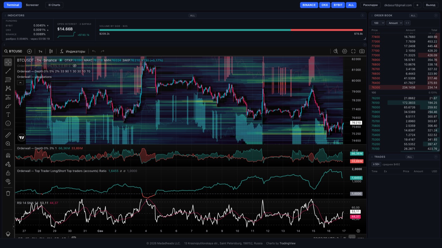Open the Charts tab
The width and height of the screenshot is (442, 248).
[x=54, y=5]
